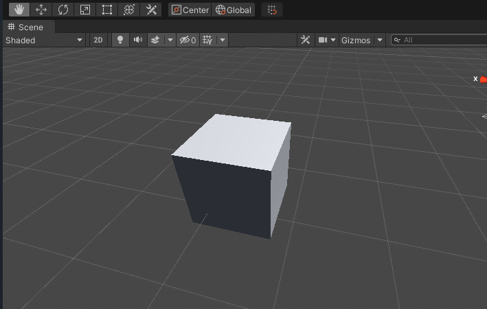Image resolution: width=487 pixels, height=309 pixels.
Task: Toggle scene grid visibility icon
Action: (207, 40)
